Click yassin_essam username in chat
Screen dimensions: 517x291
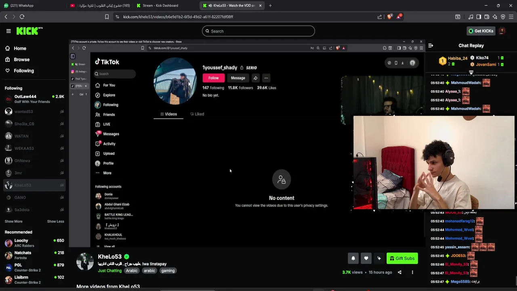point(457,247)
